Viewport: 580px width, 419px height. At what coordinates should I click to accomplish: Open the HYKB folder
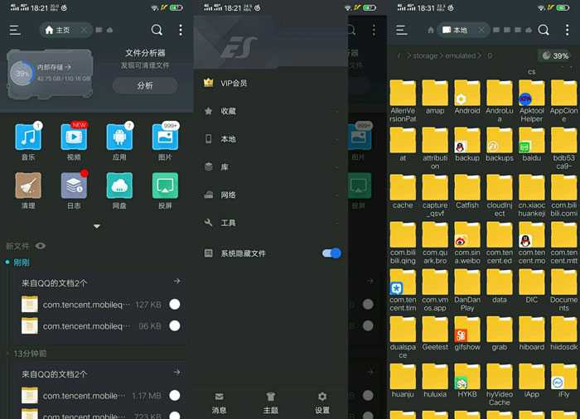(x=467, y=381)
